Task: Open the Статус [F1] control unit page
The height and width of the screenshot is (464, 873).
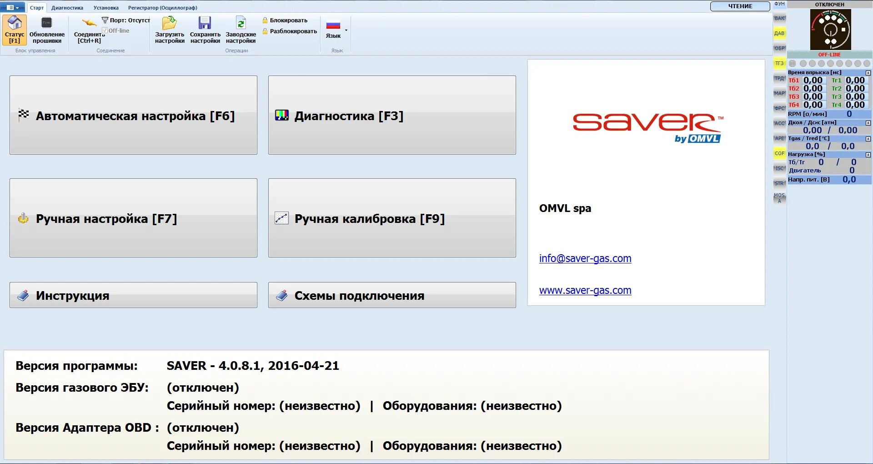Action: pyautogui.click(x=15, y=30)
